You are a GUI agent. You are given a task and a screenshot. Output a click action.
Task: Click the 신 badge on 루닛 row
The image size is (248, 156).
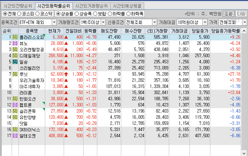pyautogui.click(x=15, y=74)
